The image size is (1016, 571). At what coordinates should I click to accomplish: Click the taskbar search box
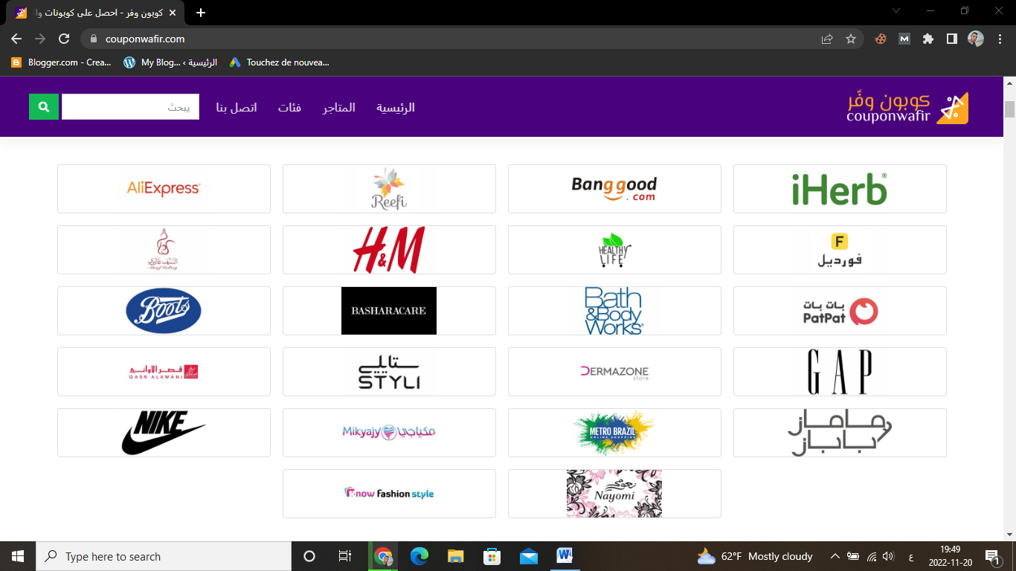164,556
